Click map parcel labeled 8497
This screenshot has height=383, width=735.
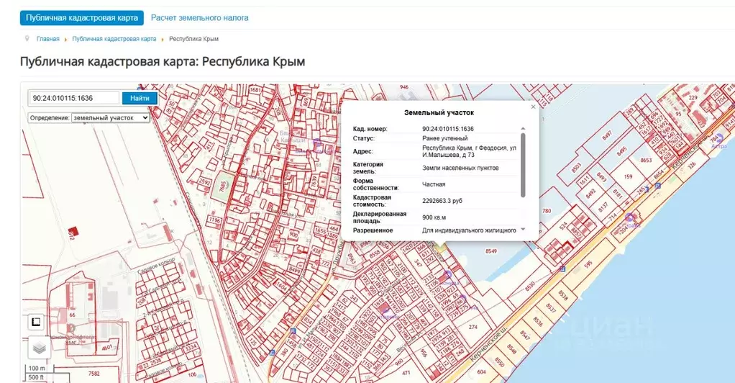[607, 135]
